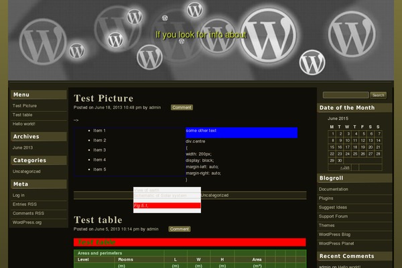Open the WordPress Planet link
This screenshot has width=402, height=268.
[x=336, y=243]
